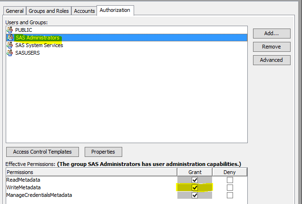Click the SAS System Services group icon
This screenshot has height=204, width=302.
coord(10,45)
